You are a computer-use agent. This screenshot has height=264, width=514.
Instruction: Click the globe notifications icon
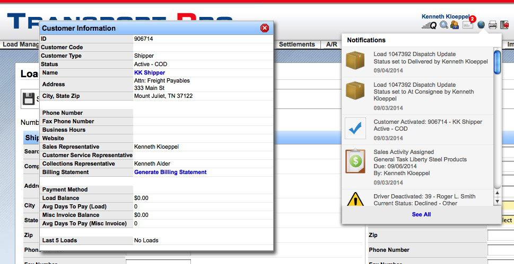click(481, 25)
